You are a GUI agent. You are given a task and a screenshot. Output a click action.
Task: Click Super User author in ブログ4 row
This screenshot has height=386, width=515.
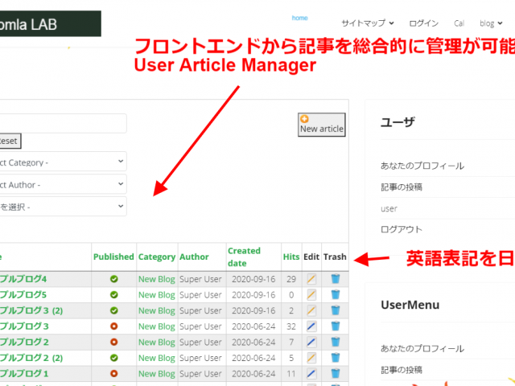click(x=200, y=279)
